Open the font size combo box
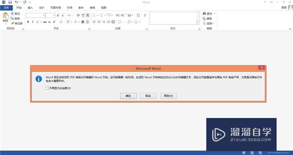This screenshot has width=293, height=155. tap(50, 15)
